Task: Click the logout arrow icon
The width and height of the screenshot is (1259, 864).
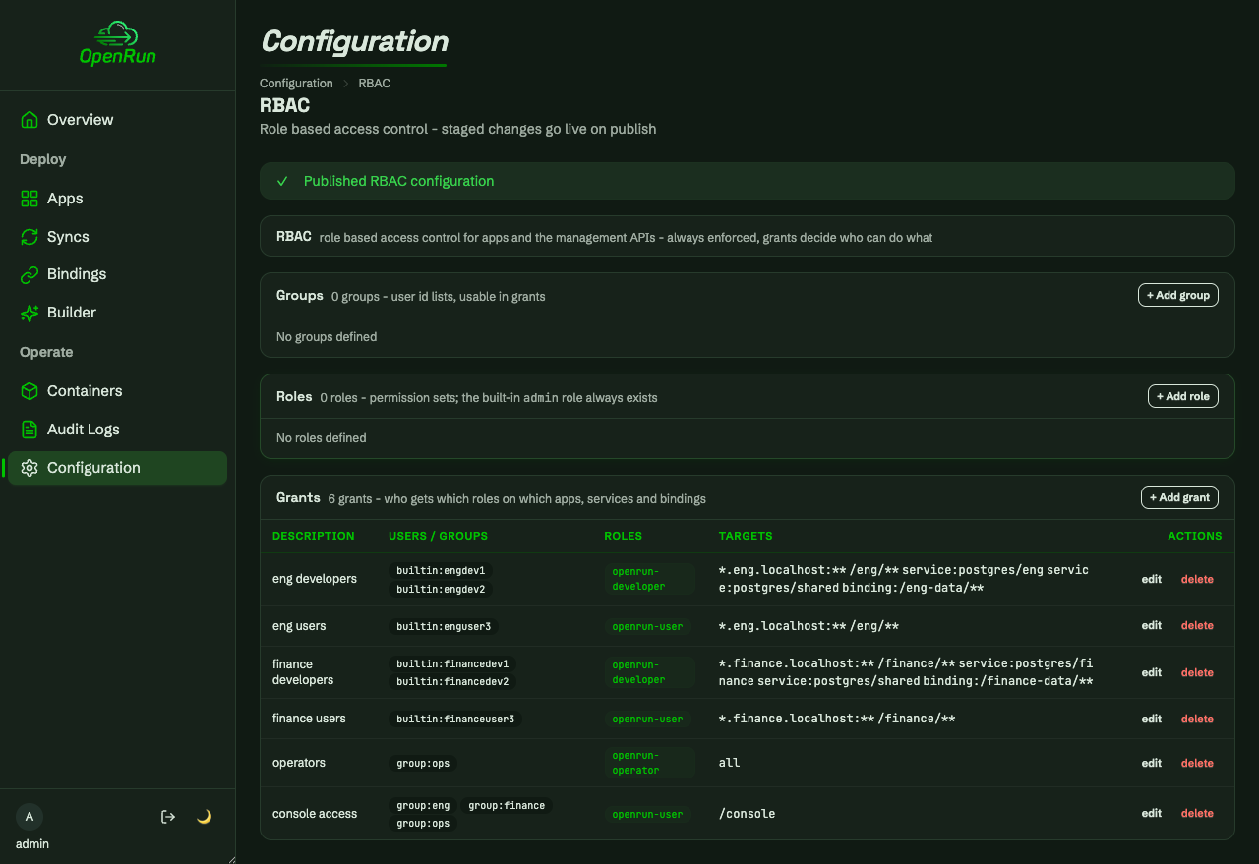Action: [x=168, y=817]
